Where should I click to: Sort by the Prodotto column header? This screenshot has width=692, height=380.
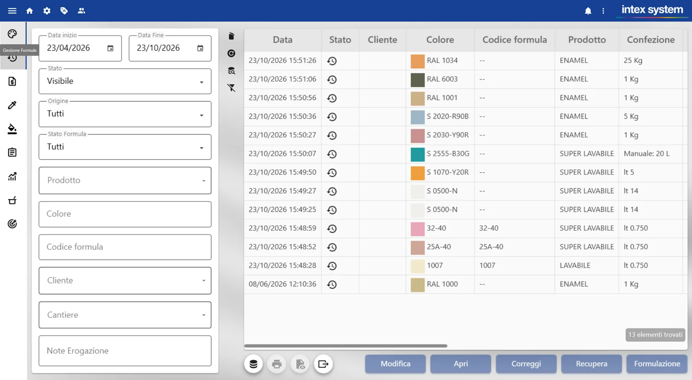coord(587,40)
